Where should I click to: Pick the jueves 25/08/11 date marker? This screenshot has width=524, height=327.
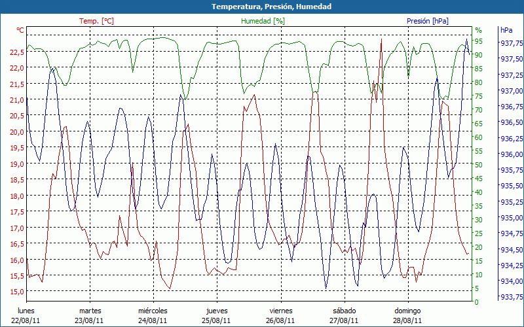[x=217, y=315]
